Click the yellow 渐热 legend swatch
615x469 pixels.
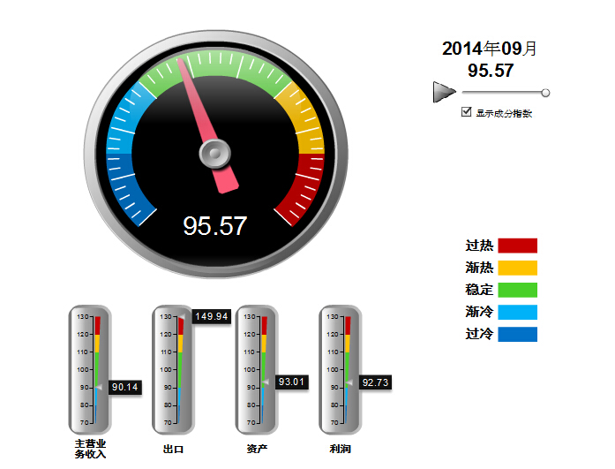[517, 268]
